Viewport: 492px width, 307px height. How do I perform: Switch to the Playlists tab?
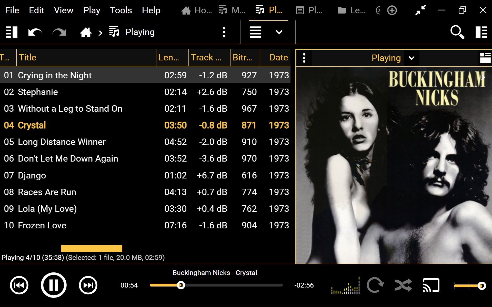point(309,10)
